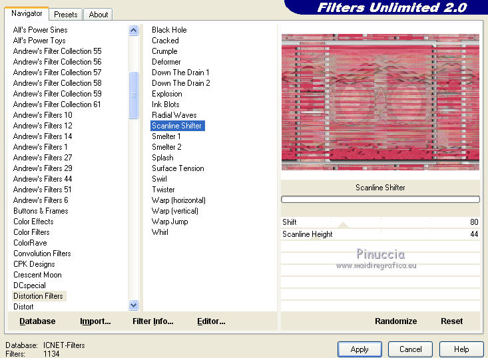
Task: Select Color Filters category
Action: click(31, 232)
